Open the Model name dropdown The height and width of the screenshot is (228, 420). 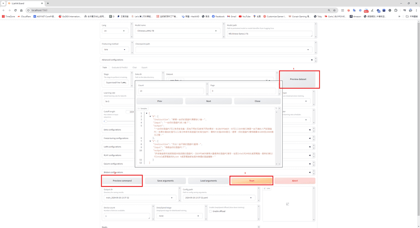point(178,31)
